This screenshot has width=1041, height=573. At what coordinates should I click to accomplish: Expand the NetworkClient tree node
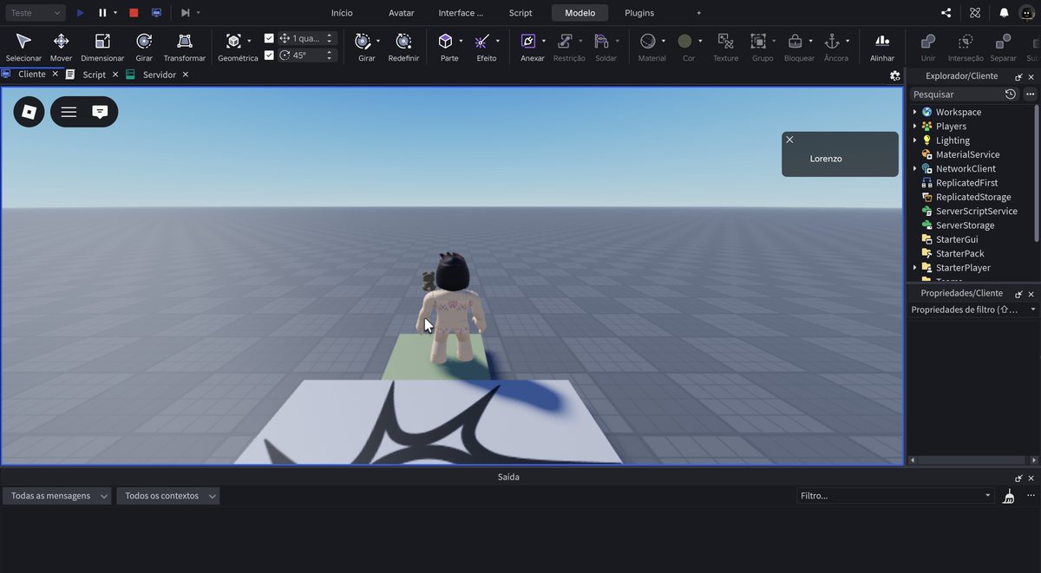(914, 168)
